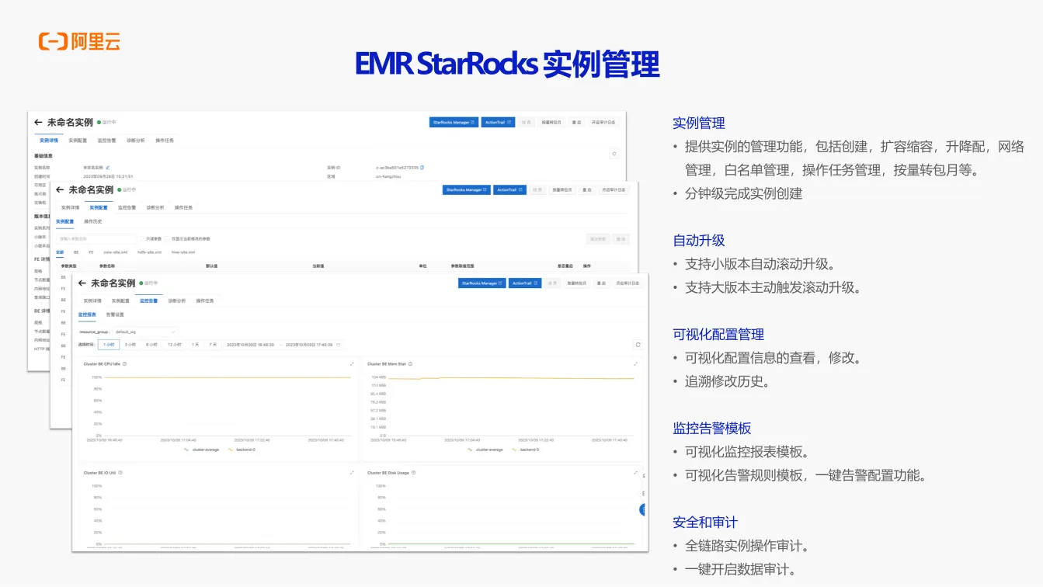
Task: Select the 3小时 time range option
Action: click(130, 345)
